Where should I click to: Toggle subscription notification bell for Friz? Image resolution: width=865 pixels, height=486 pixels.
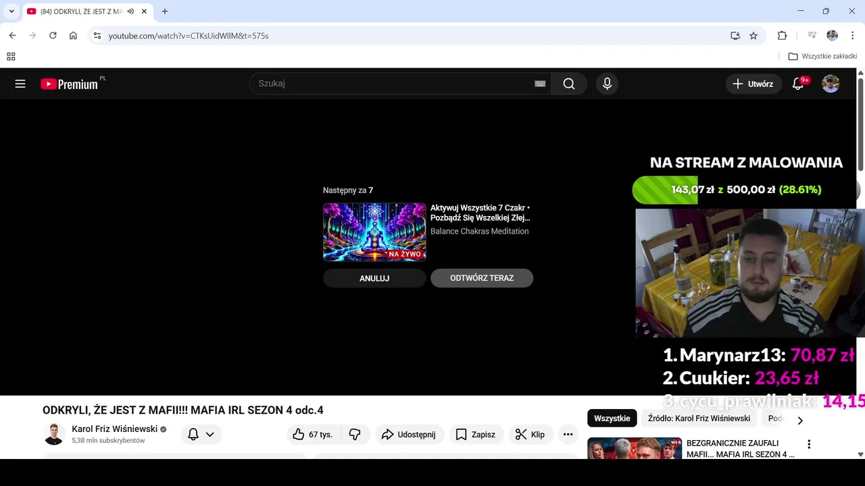[193, 435]
